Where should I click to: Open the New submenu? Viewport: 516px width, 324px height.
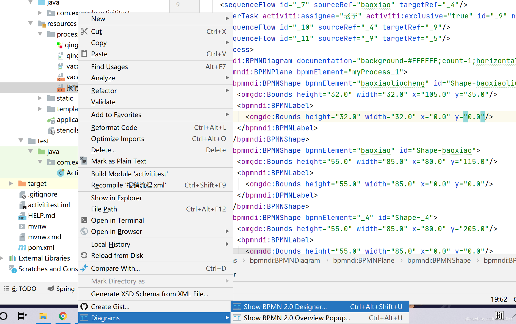tap(155, 19)
